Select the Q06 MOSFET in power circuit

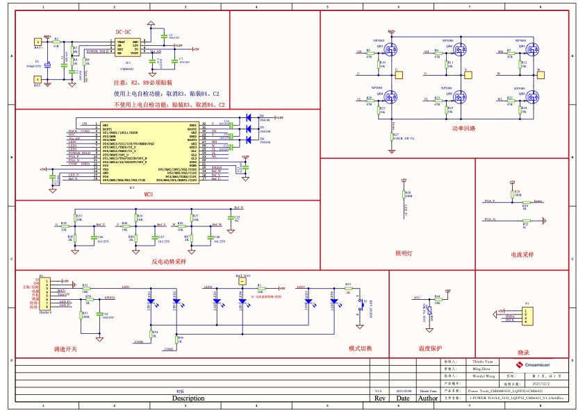(533, 98)
